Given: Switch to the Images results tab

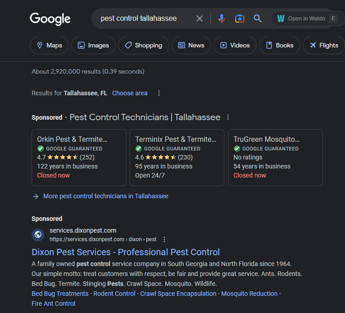Looking at the screenshot, I should (93, 45).
